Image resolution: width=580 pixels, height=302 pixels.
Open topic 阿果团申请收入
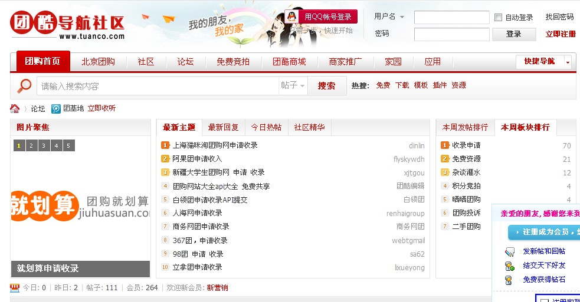[x=197, y=159]
